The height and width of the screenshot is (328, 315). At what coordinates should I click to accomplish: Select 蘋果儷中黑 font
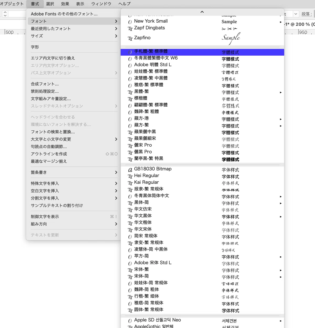point(202,132)
